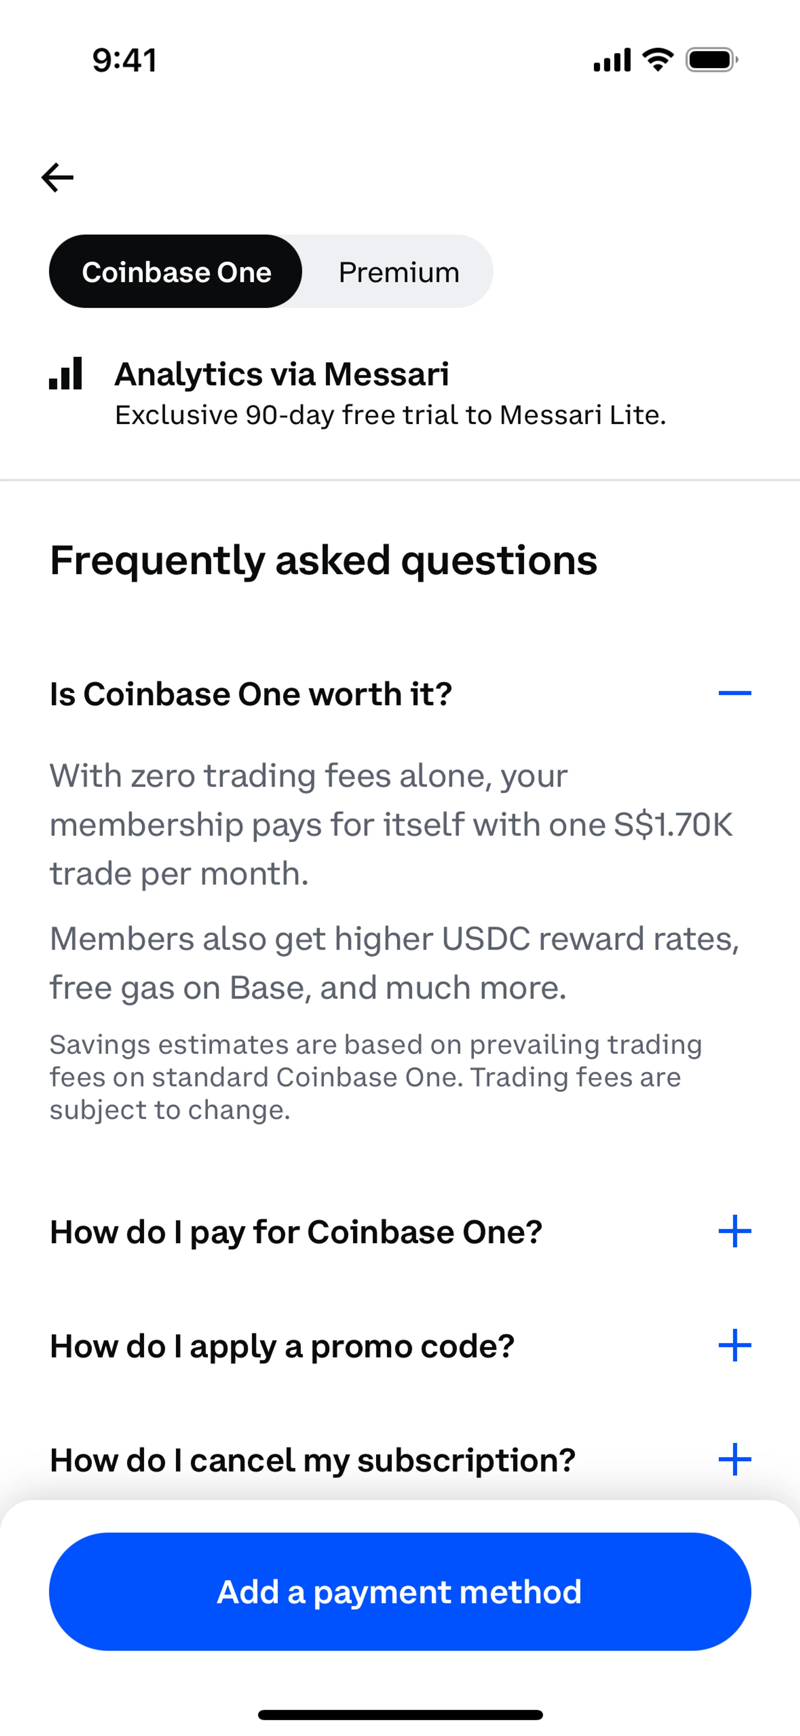Tap the Wi-Fi status icon
800x1736 pixels.
click(x=658, y=60)
